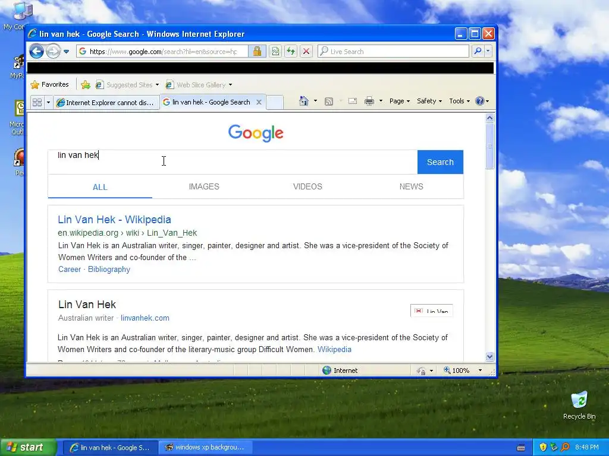
Task: Switch to 'windows xp backgrou...' taskbar item
Action: tap(205, 448)
